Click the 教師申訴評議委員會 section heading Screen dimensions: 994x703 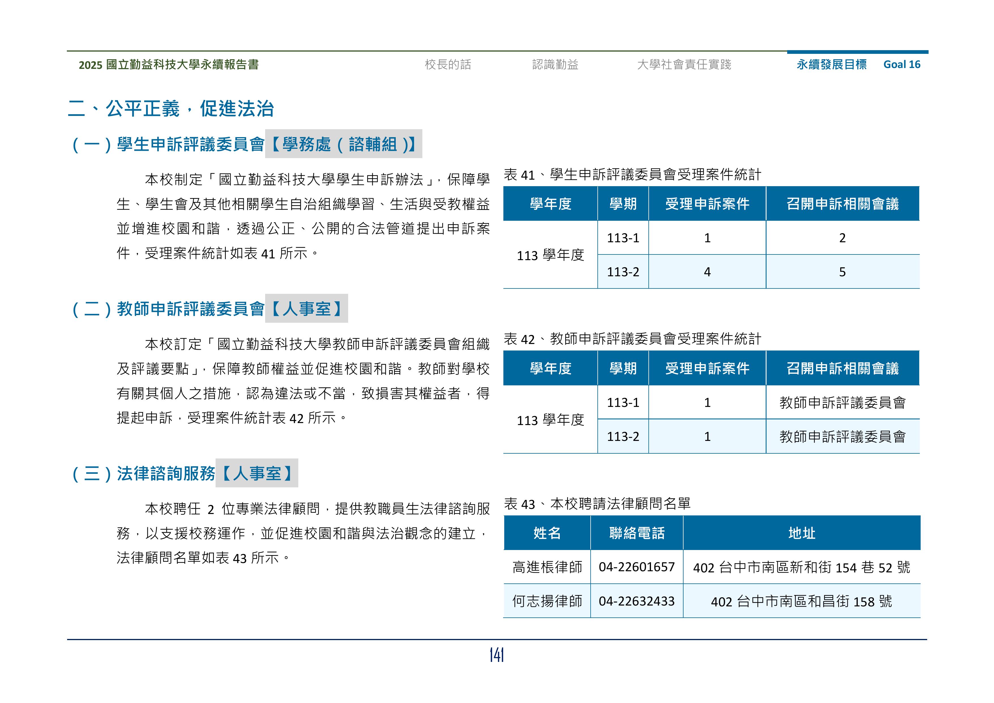coord(190,309)
